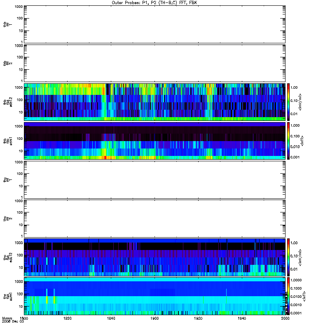309x330 pixels.
Task: Click the thb fbk scm1 spectrogram panel
Action: coord(154,141)
